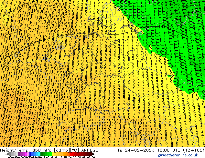Select the 'Tu 24-02-2026 18:00 UTC' timestamp

pyautogui.click(x=149, y=150)
